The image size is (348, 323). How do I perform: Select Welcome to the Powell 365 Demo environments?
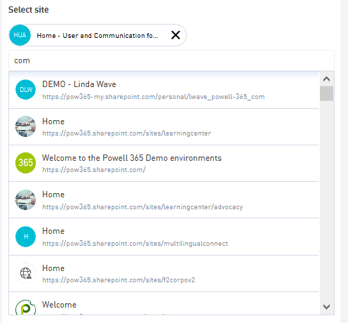[163, 164]
